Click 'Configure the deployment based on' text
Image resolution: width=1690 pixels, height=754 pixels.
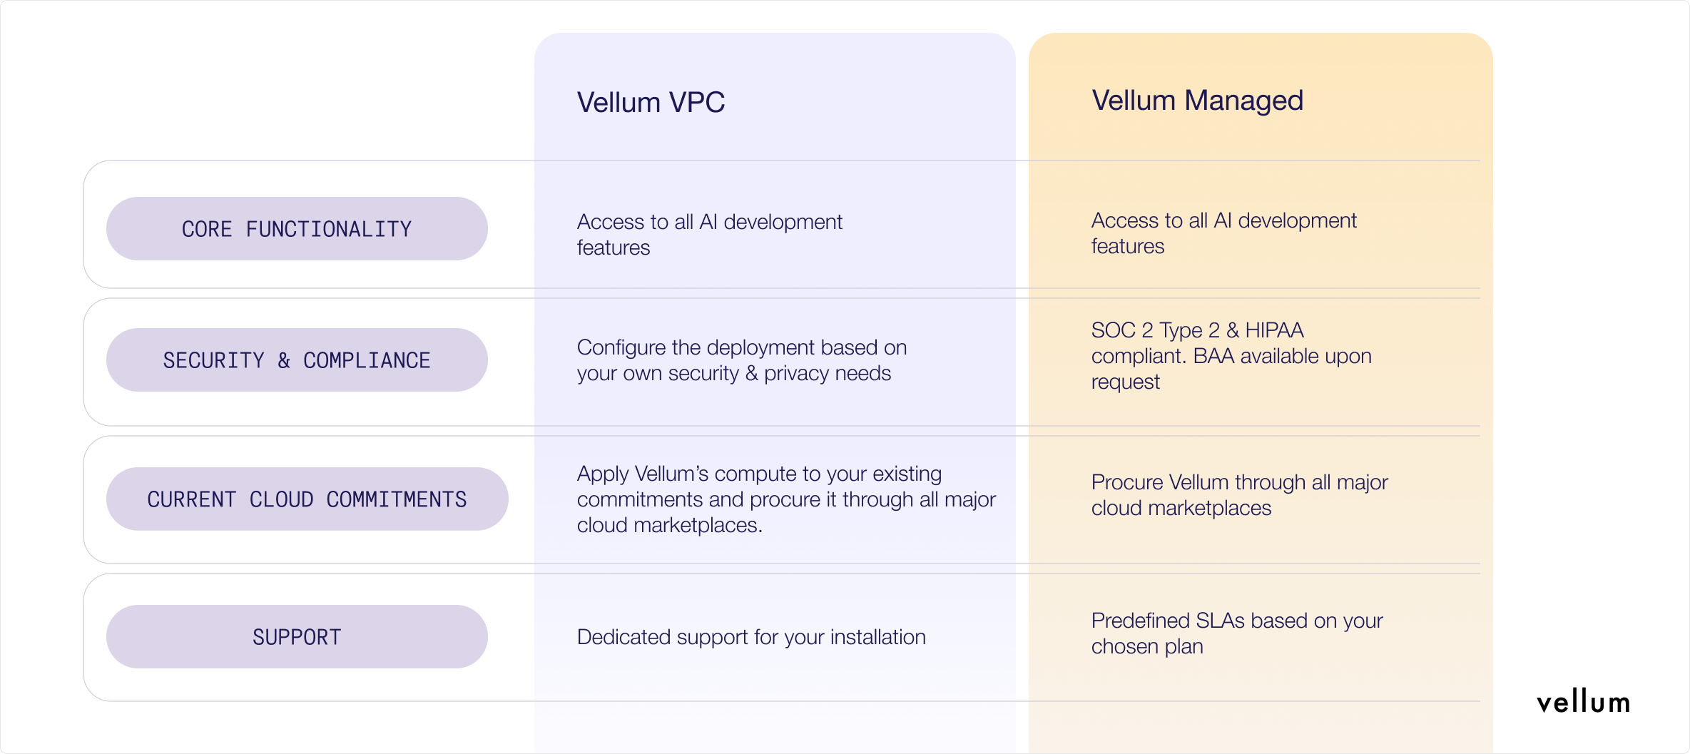(x=742, y=347)
